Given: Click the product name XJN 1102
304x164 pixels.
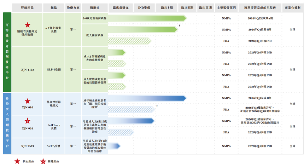Looking at the screenshot, I should tap(27, 69).
